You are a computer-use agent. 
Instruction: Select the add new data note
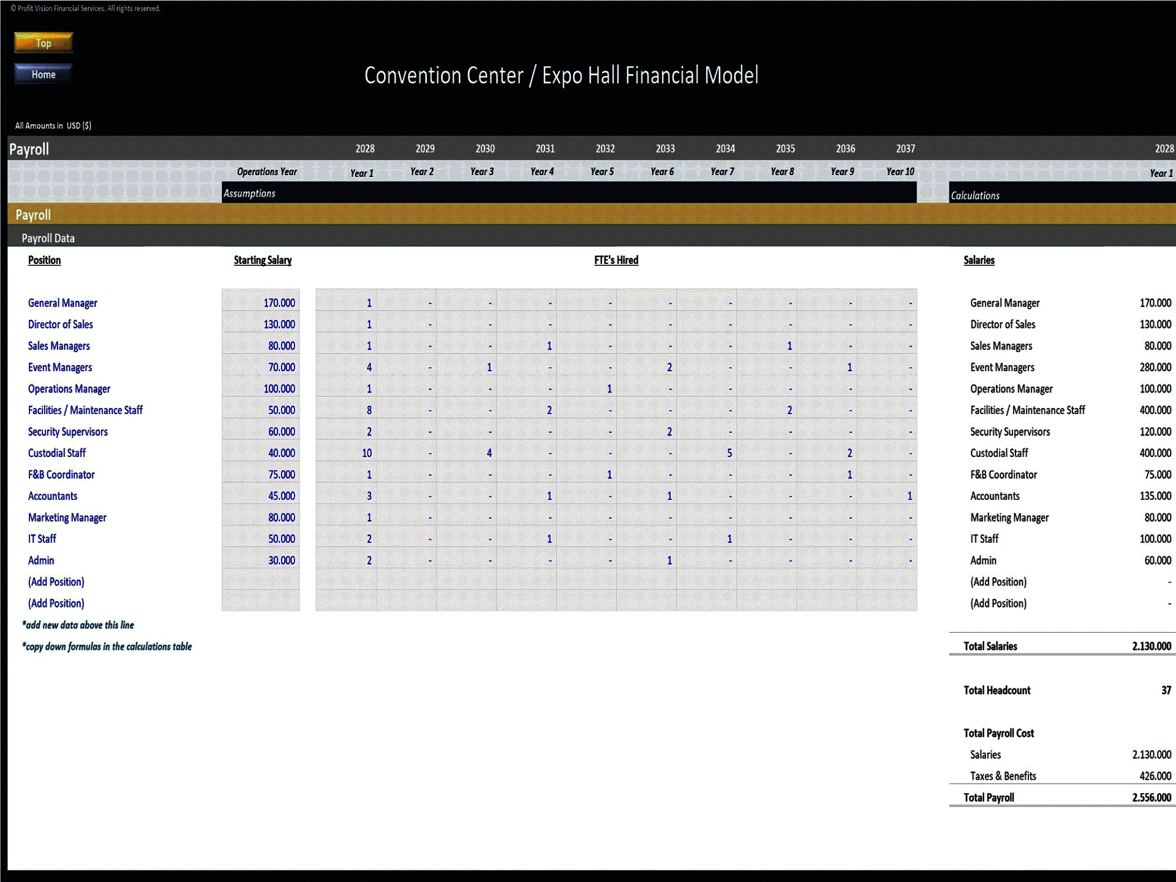(78, 625)
